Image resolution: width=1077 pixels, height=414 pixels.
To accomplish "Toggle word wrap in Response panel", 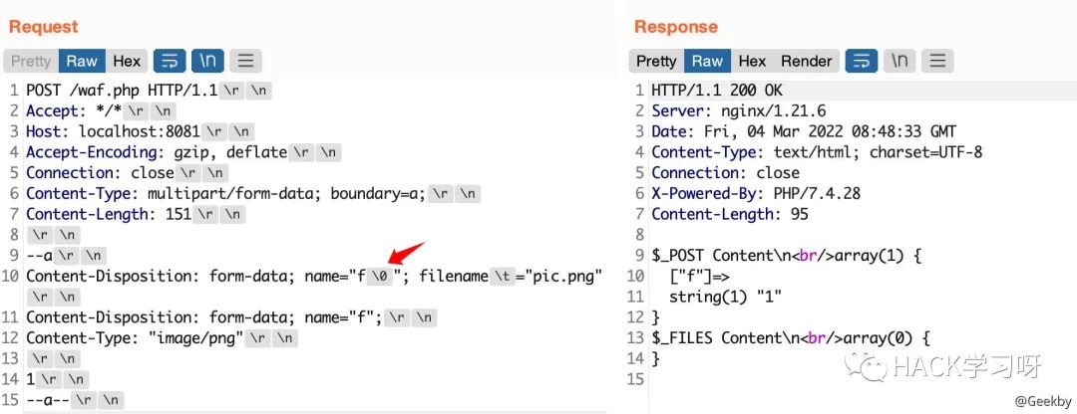I will click(862, 61).
